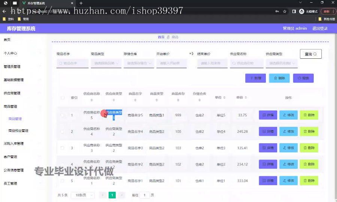Expand 基础数据管理 sidebar menu

(22, 80)
